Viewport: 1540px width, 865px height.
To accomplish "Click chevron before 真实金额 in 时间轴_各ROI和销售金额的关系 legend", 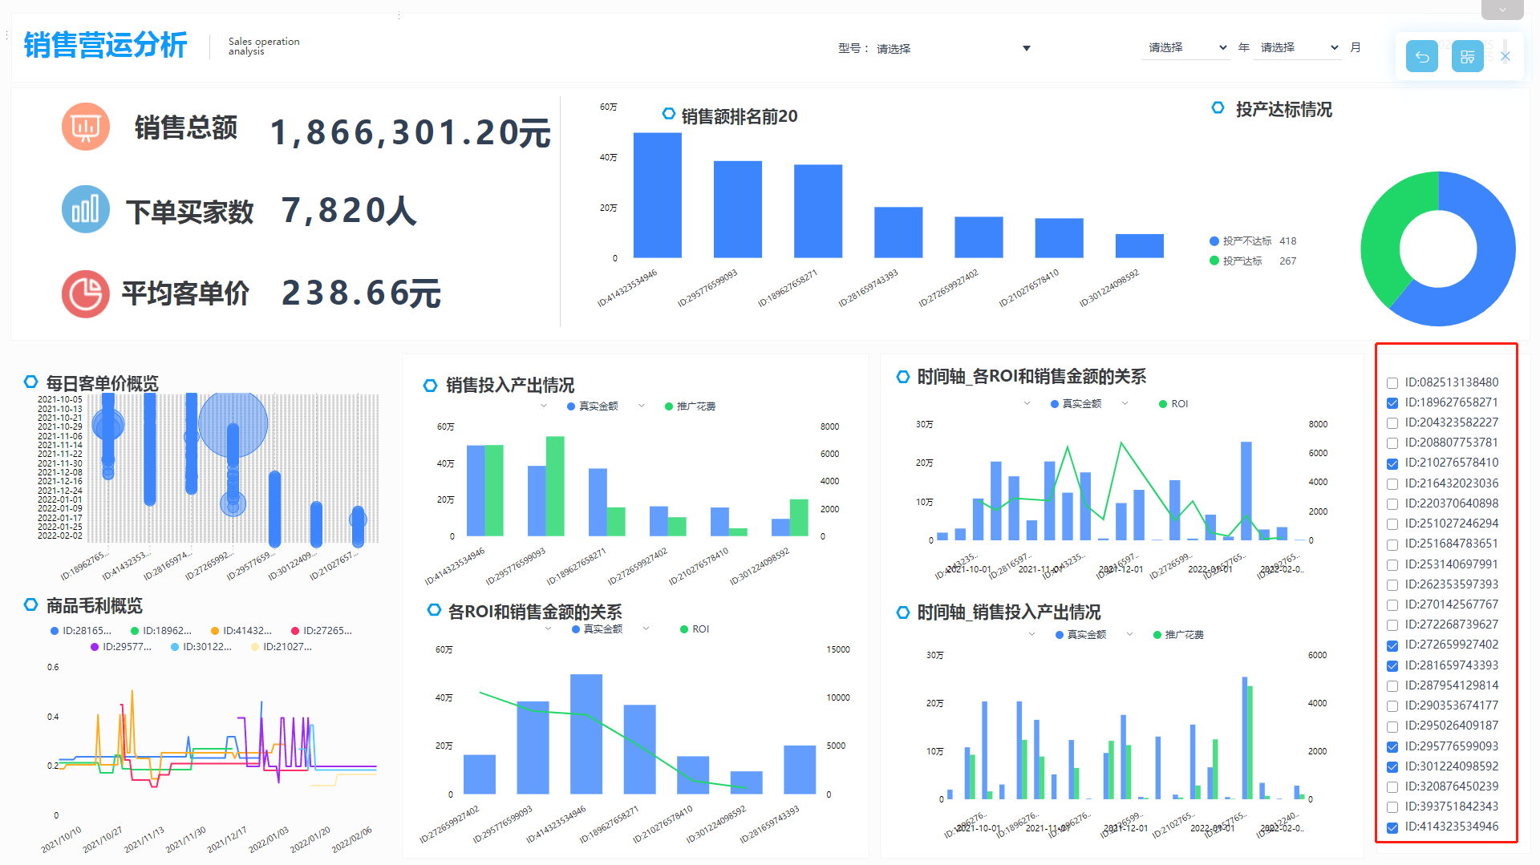I will point(1027,403).
